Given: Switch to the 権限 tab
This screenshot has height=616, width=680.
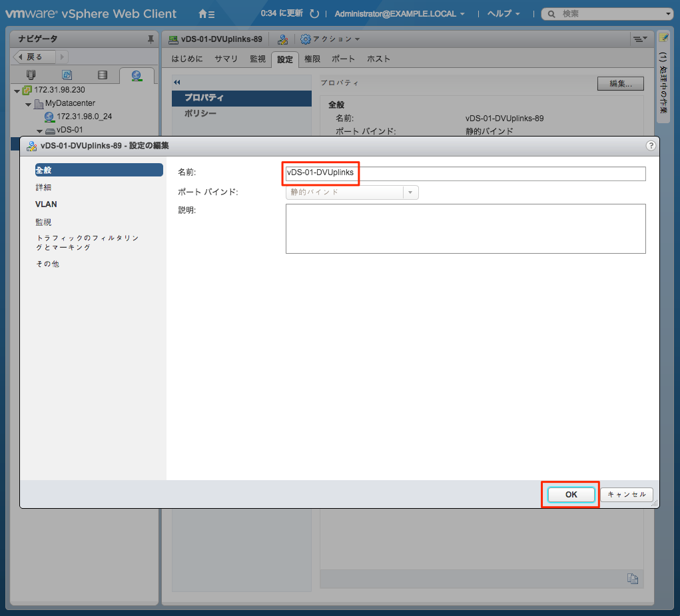Looking at the screenshot, I should click(312, 59).
